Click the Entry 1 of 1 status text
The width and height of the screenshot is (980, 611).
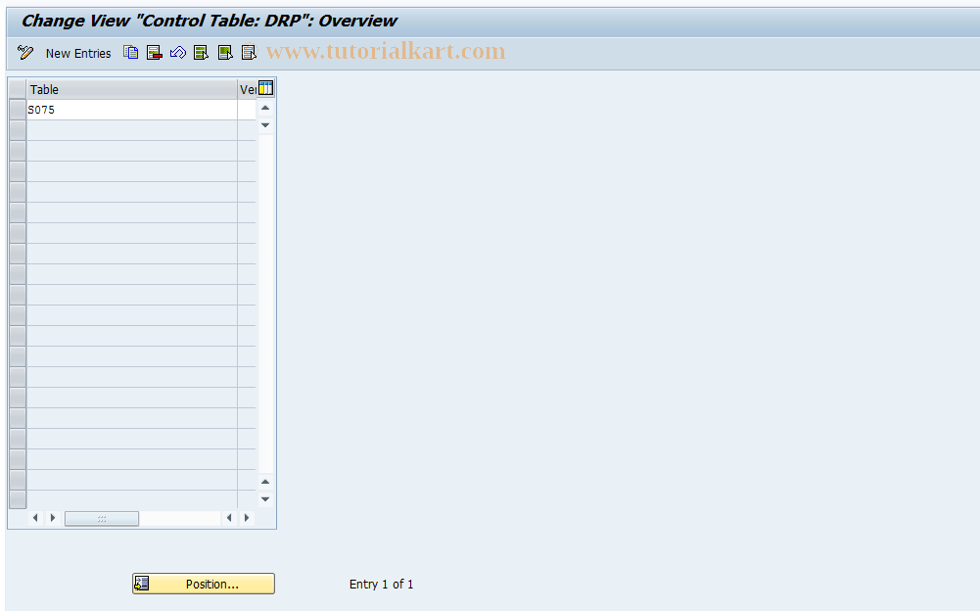(x=381, y=585)
